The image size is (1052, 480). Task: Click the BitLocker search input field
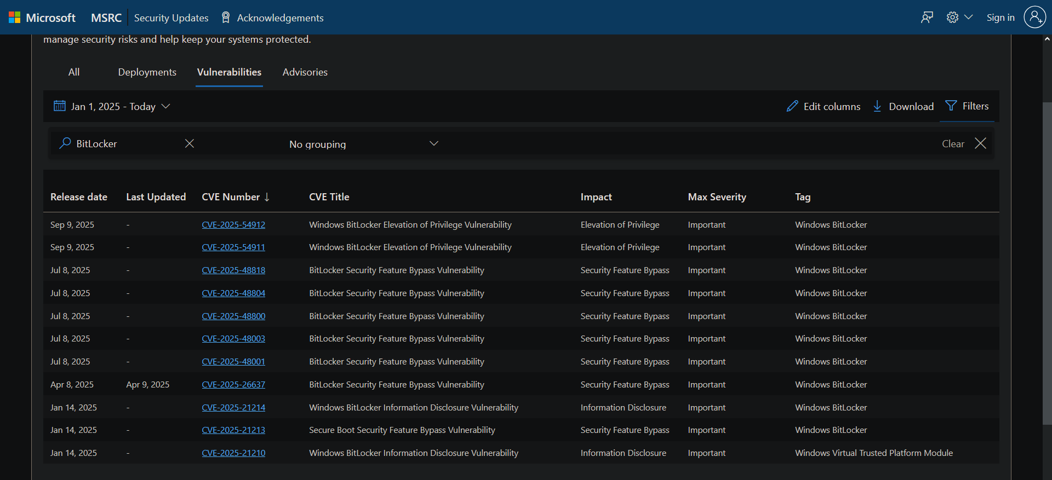(126, 144)
